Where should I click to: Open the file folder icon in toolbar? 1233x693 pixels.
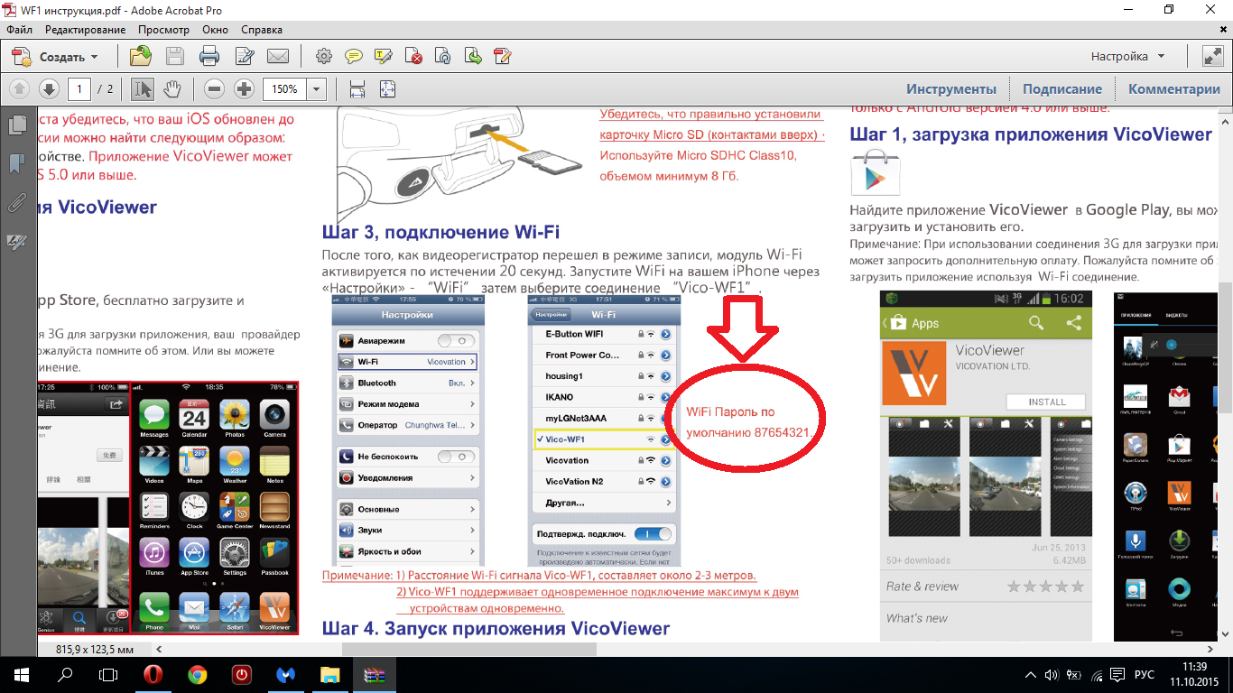click(140, 57)
